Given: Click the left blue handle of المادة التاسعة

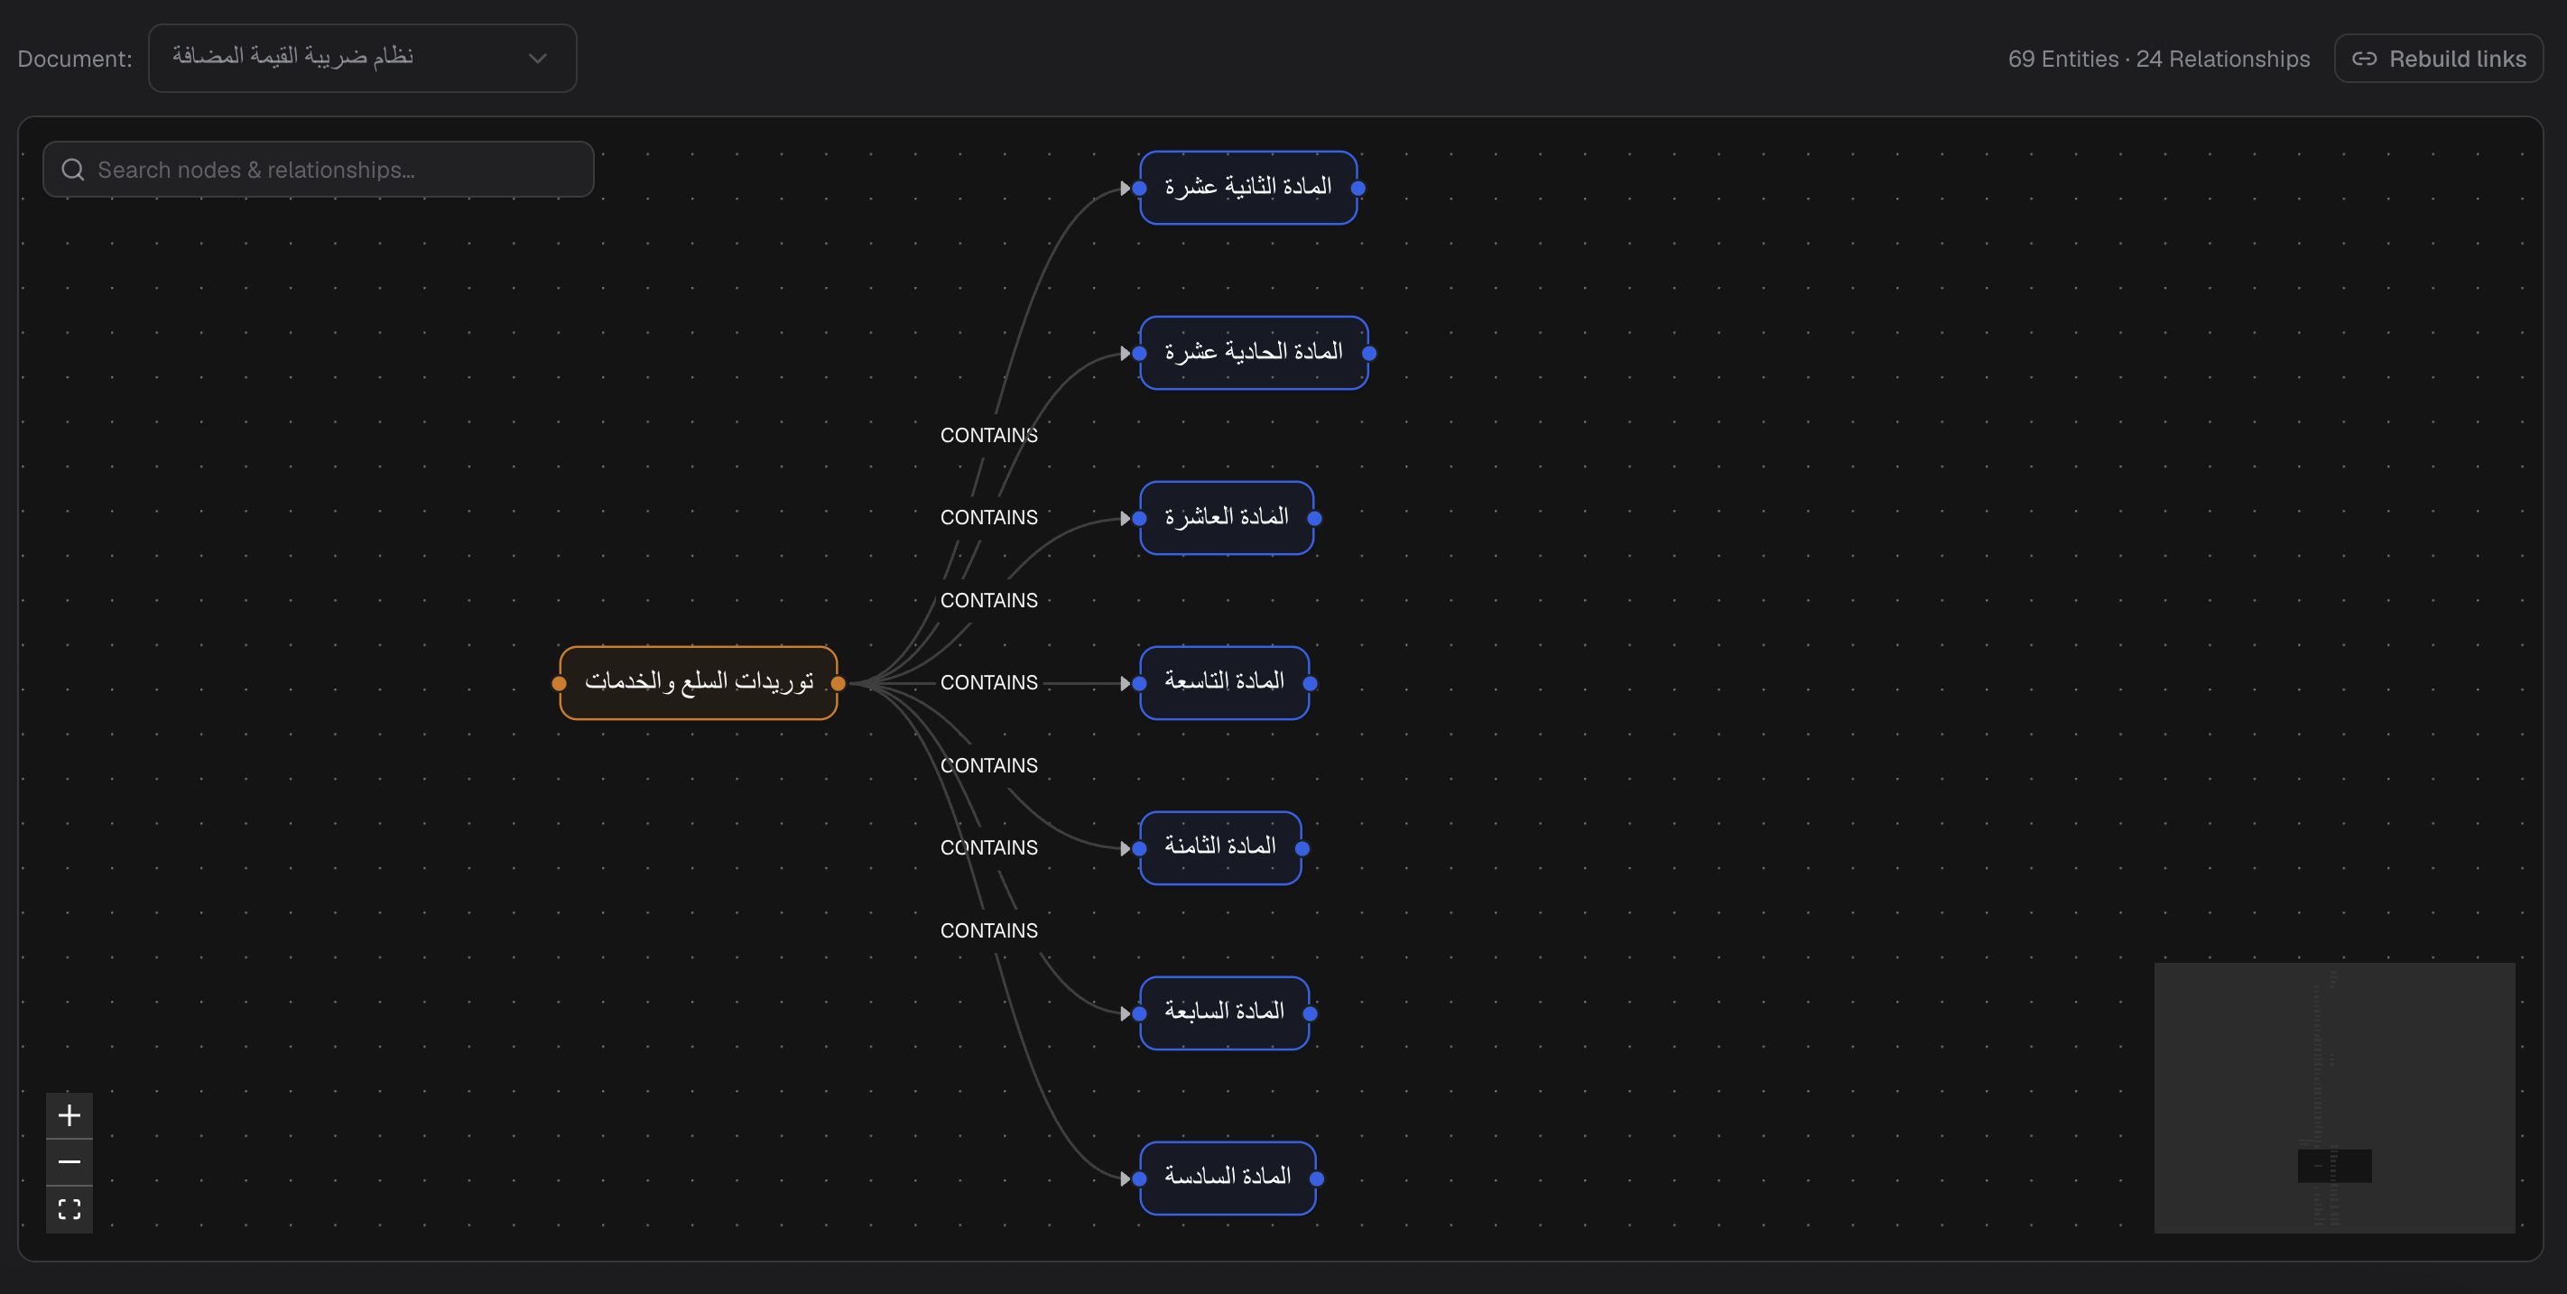Looking at the screenshot, I should pos(1140,683).
